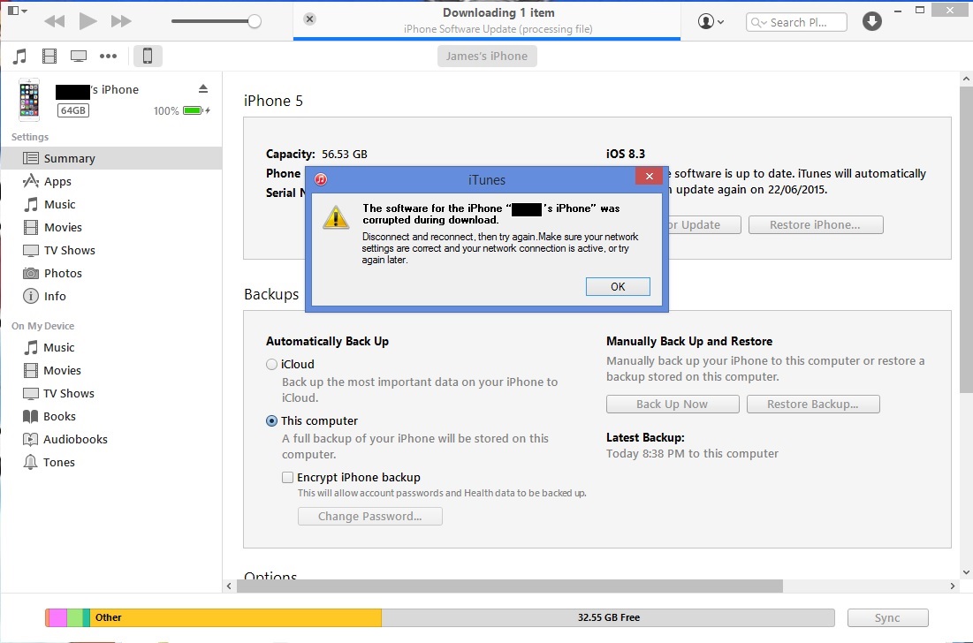Image resolution: width=973 pixels, height=643 pixels.
Task: Click the iOS 8.3 version text
Action: (x=626, y=154)
